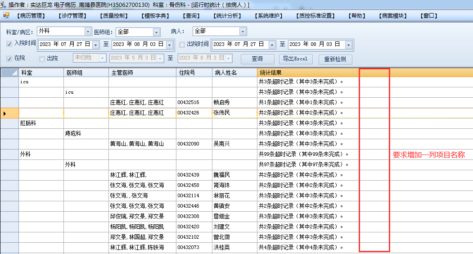
Task: Open the 病历管理 menu
Action: [x=31, y=16]
